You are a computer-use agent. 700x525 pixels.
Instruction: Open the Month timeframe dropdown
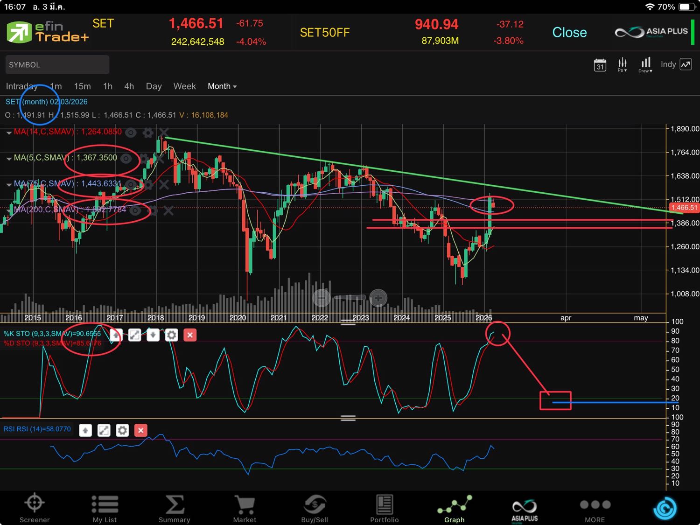[x=222, y=86]
